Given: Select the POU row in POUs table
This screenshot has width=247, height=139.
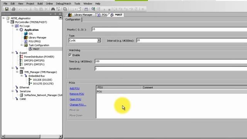Looking at the screenshot, I should (171, 92).
